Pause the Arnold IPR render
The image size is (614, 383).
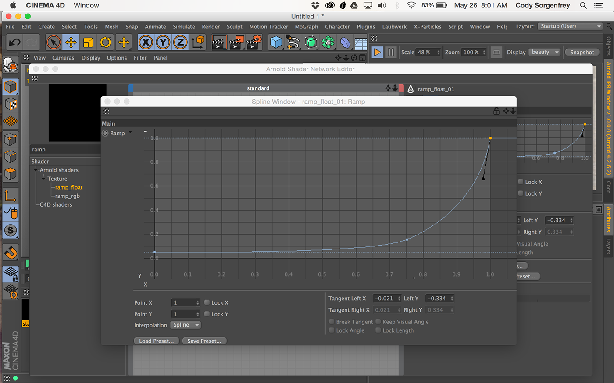pos(390,52)
